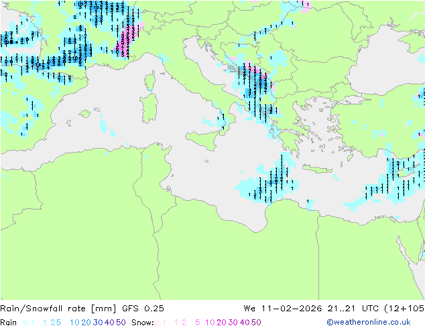Click the '(12+105' forecast offset text

tap(404, 309)
